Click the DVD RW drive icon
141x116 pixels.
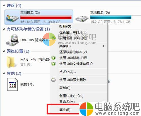[x=12, y=40]
